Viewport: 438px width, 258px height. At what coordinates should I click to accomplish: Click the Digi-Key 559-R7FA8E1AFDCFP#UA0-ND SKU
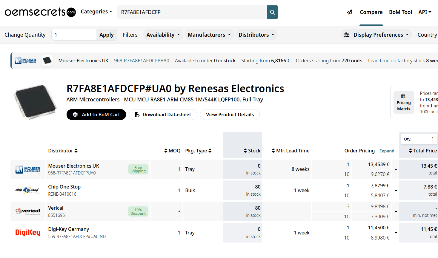click(x=77, y=237)
